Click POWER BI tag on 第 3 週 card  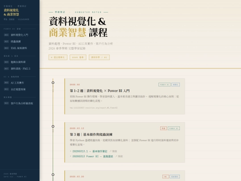click(x=174, y=128)
